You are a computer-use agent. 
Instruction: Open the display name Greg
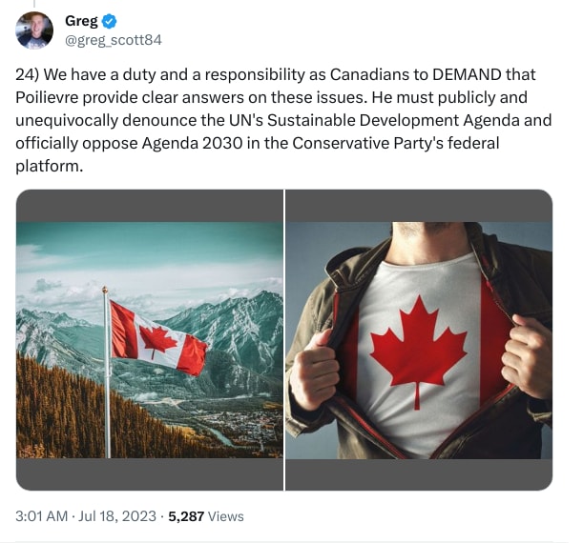pyautogui.click(x=82, y=21)
